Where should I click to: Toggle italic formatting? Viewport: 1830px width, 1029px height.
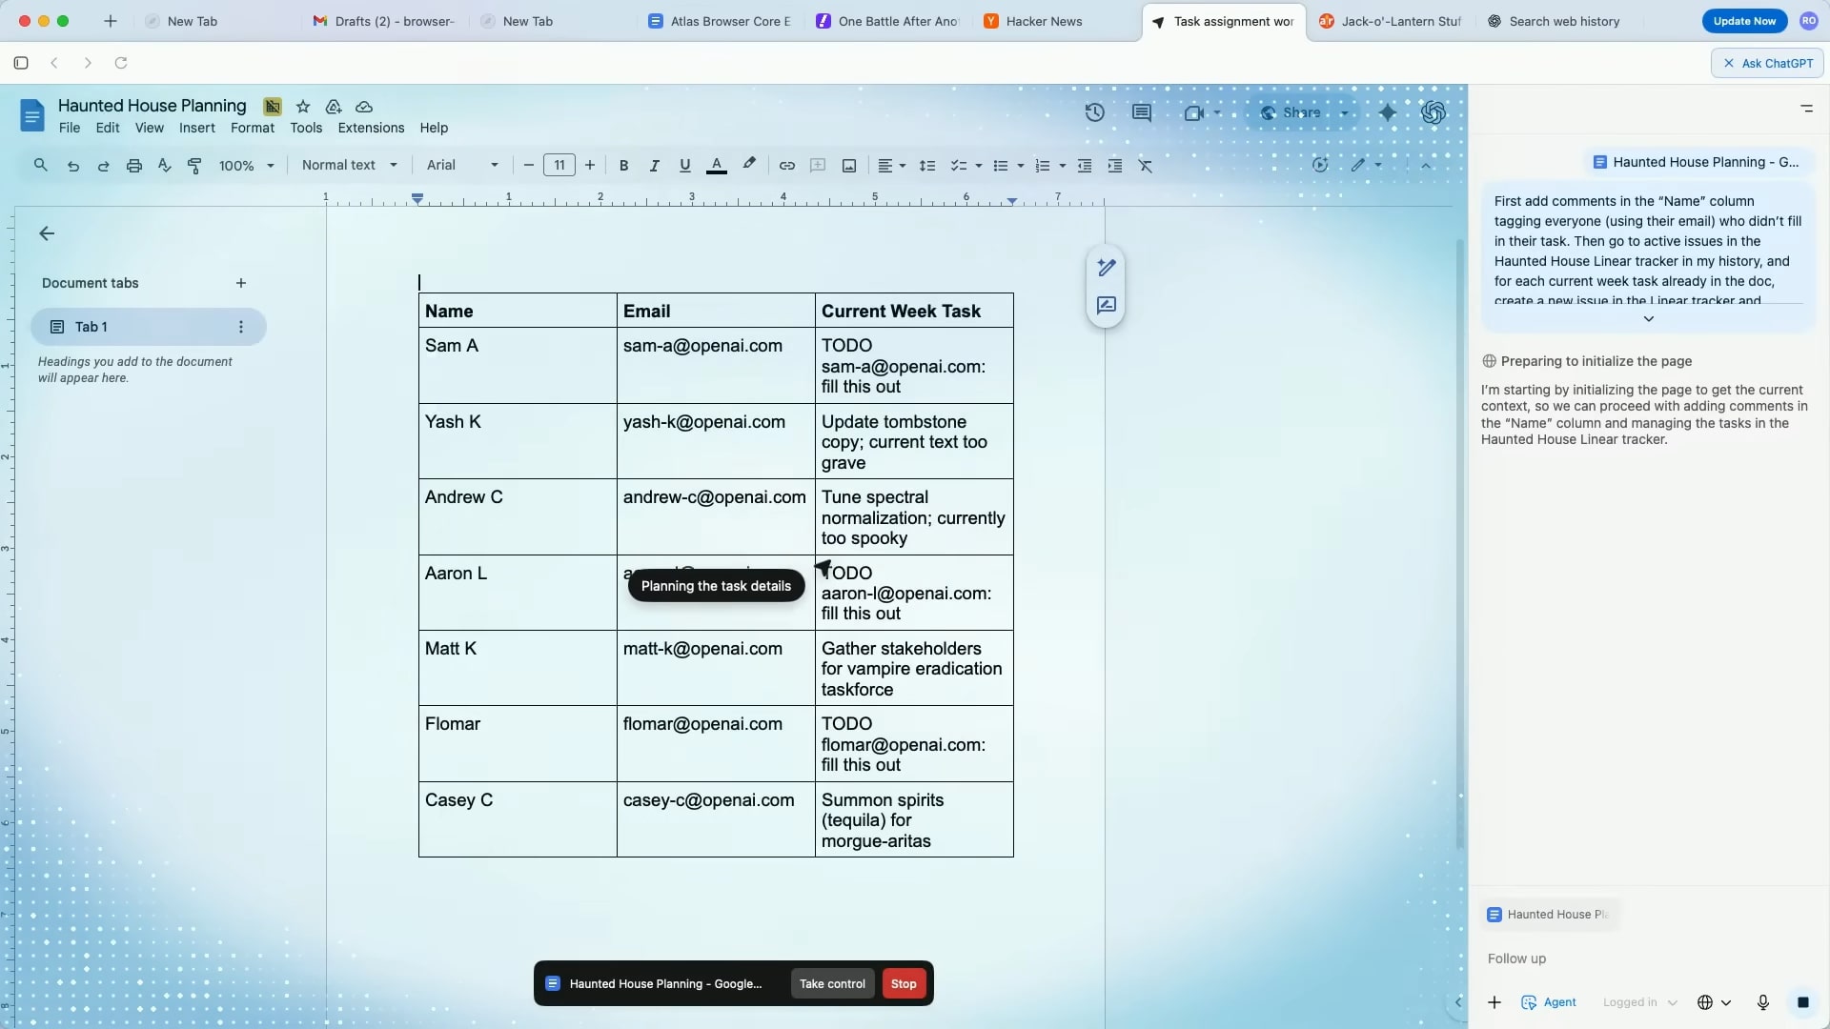click(654, 166)
